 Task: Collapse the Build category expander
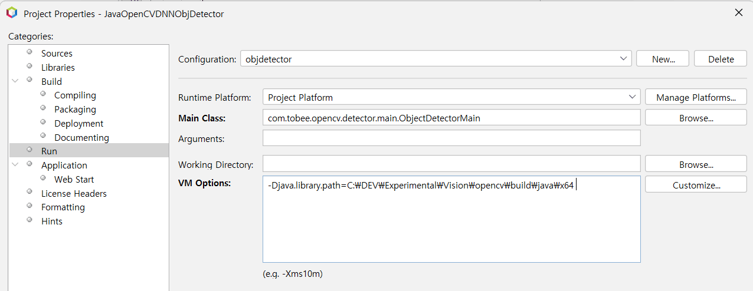(15, 81)
